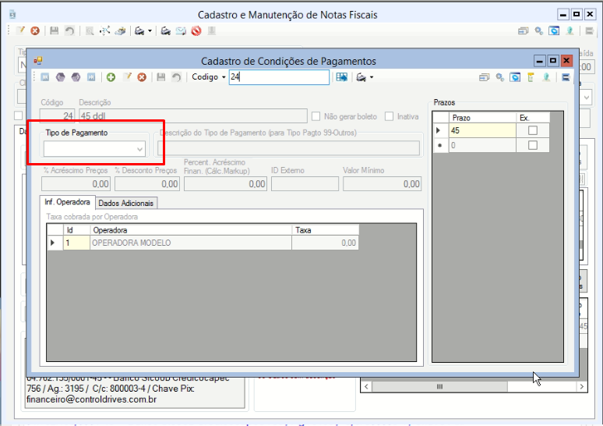Click the exit panel icon at Pagamentos toolbar end
603x426 pixels.
point(566,77)
